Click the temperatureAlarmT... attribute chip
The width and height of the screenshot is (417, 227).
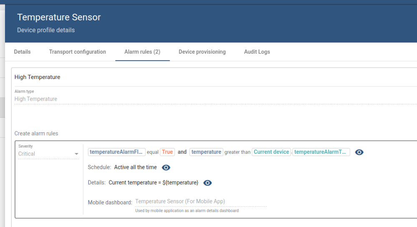(321, 152)
